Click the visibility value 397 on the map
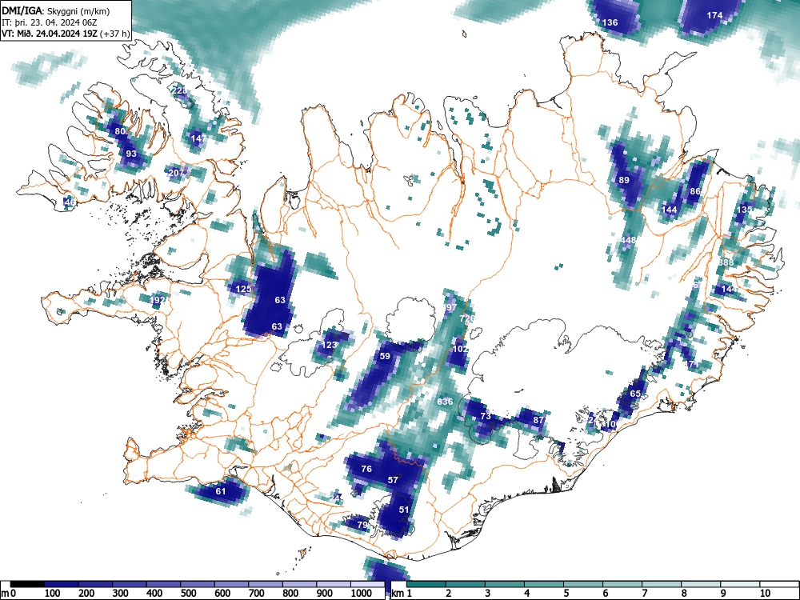The image size is (800, 600). (x=450, y=307)
